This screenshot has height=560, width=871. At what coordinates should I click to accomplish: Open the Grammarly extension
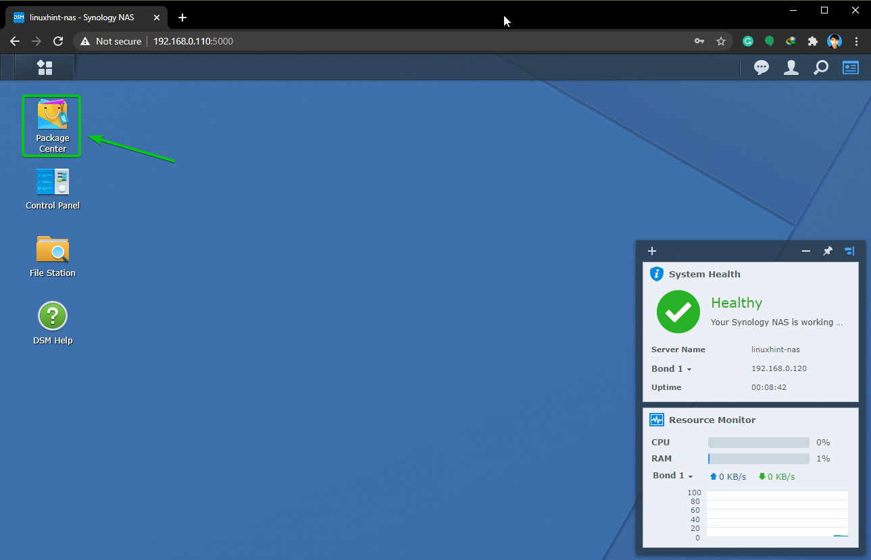[x=748, y=41]
